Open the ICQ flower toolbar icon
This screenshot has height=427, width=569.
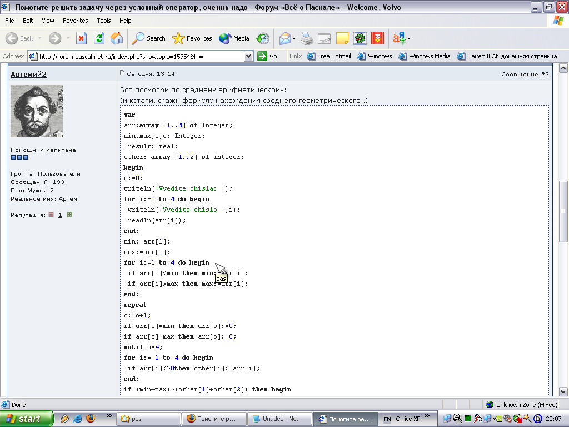tap(361, 38)
